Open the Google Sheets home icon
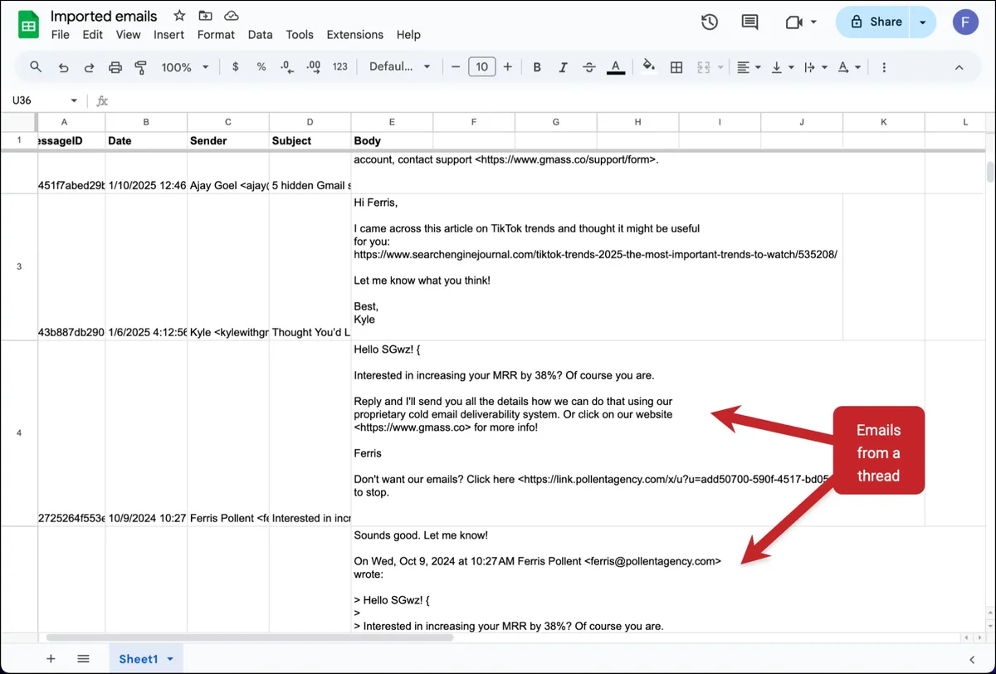Viewport: 996px width, 674px height. 29,26
